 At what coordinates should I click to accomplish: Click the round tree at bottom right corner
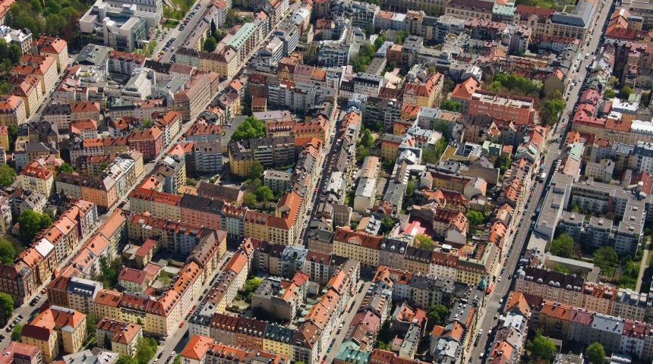coord(595,352)
